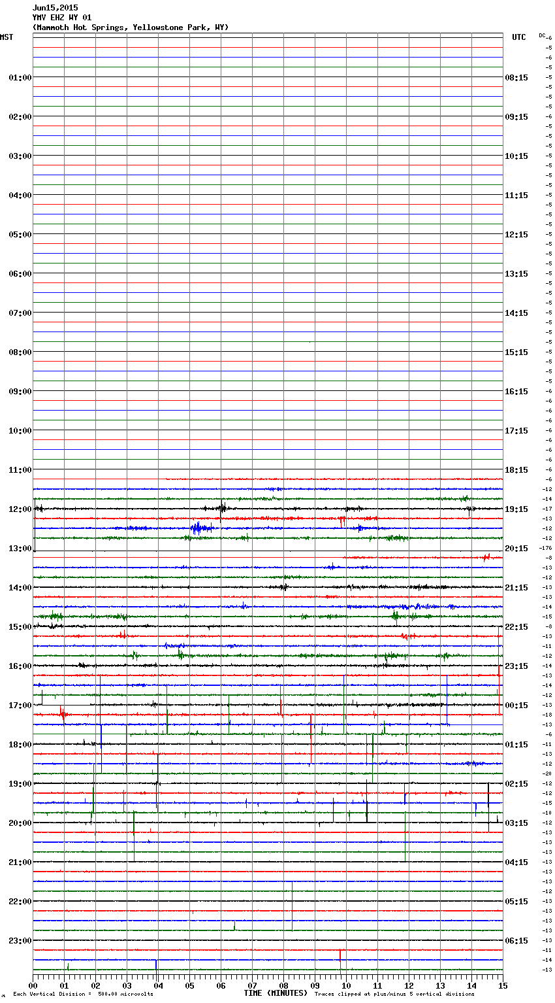Select the 10:00 MST time label
The height and width of the screenshot is (1003, 555).
coord(20,431)
